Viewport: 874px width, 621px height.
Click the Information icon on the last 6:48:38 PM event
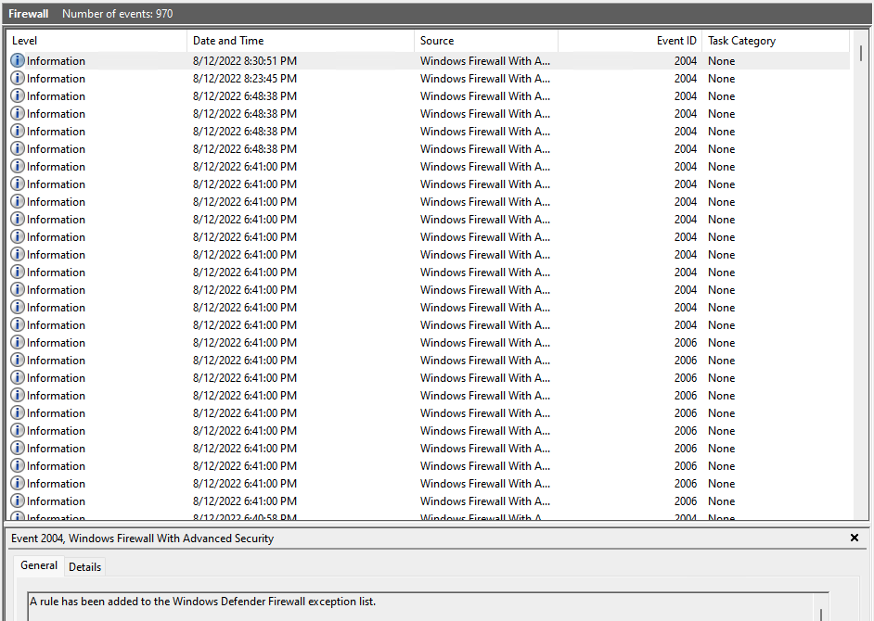pos(17,148)
